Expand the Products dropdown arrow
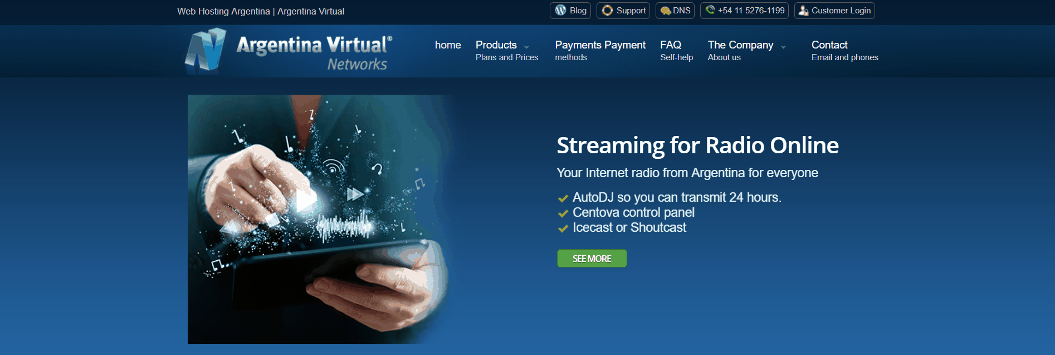Screen dimensions: 1055x355 [526, 47]
